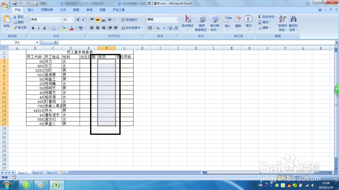Toggle Italic formatting
The image size is (339, 190).
tap(39, 28)
